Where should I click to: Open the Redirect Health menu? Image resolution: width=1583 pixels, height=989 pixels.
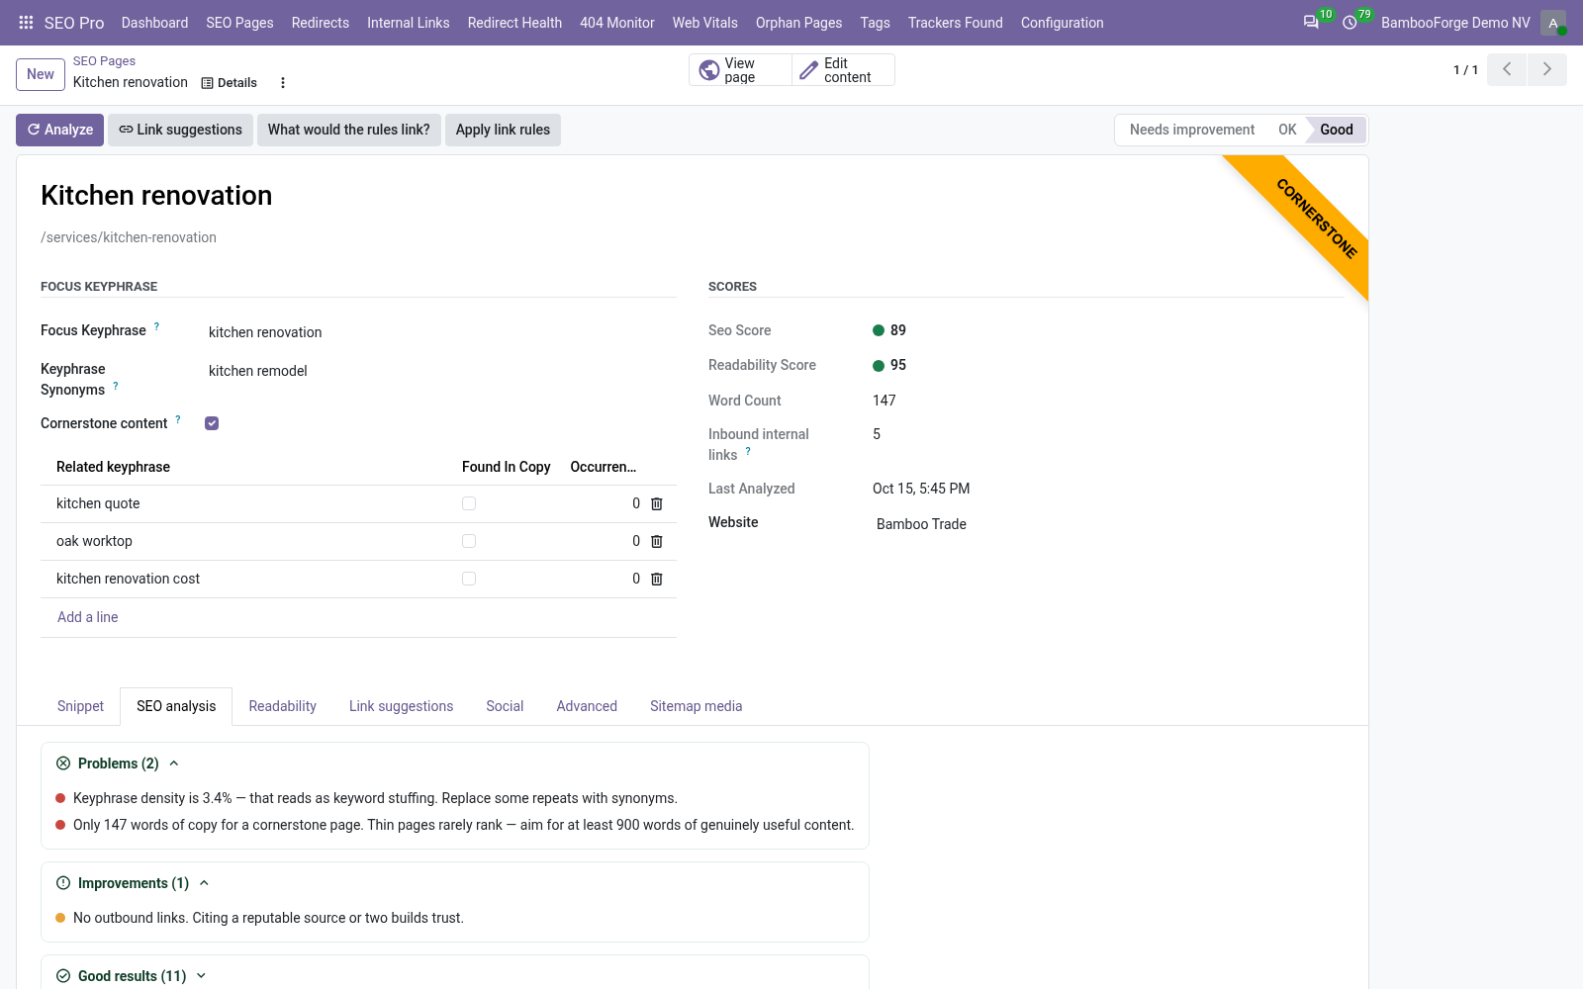[x=514, y=23]
